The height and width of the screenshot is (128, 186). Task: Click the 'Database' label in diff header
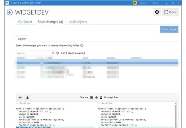point(84,97)
